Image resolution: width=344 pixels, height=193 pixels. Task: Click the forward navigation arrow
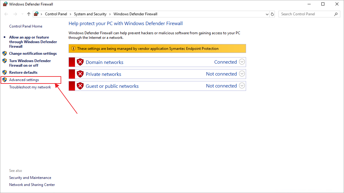point(15,14)
